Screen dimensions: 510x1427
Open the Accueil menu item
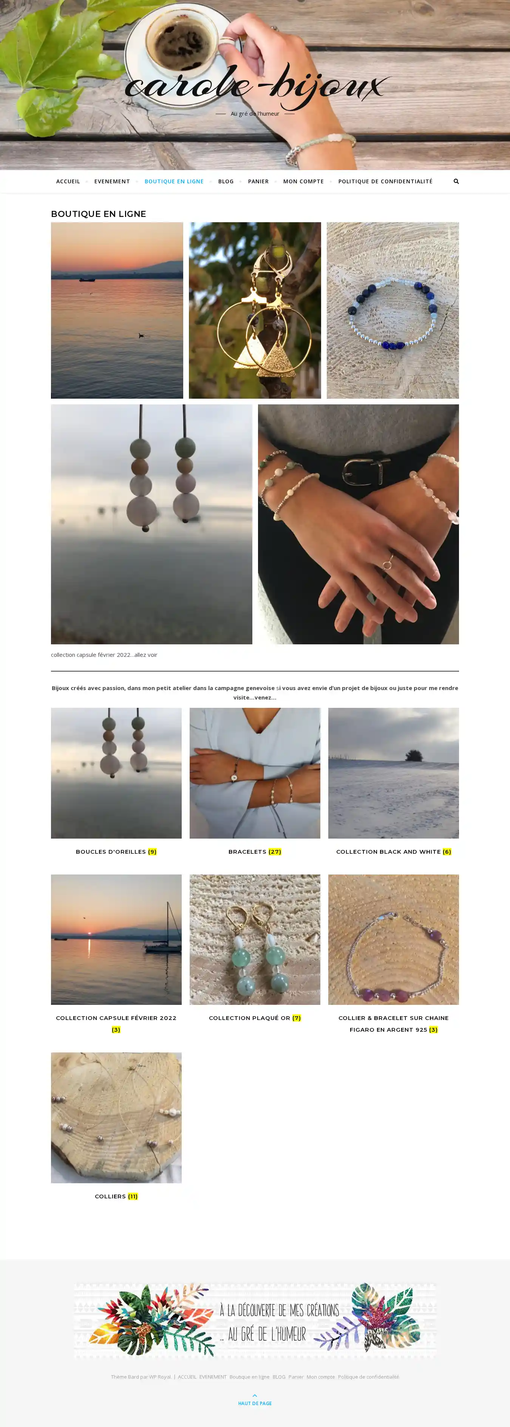point(68,181)
